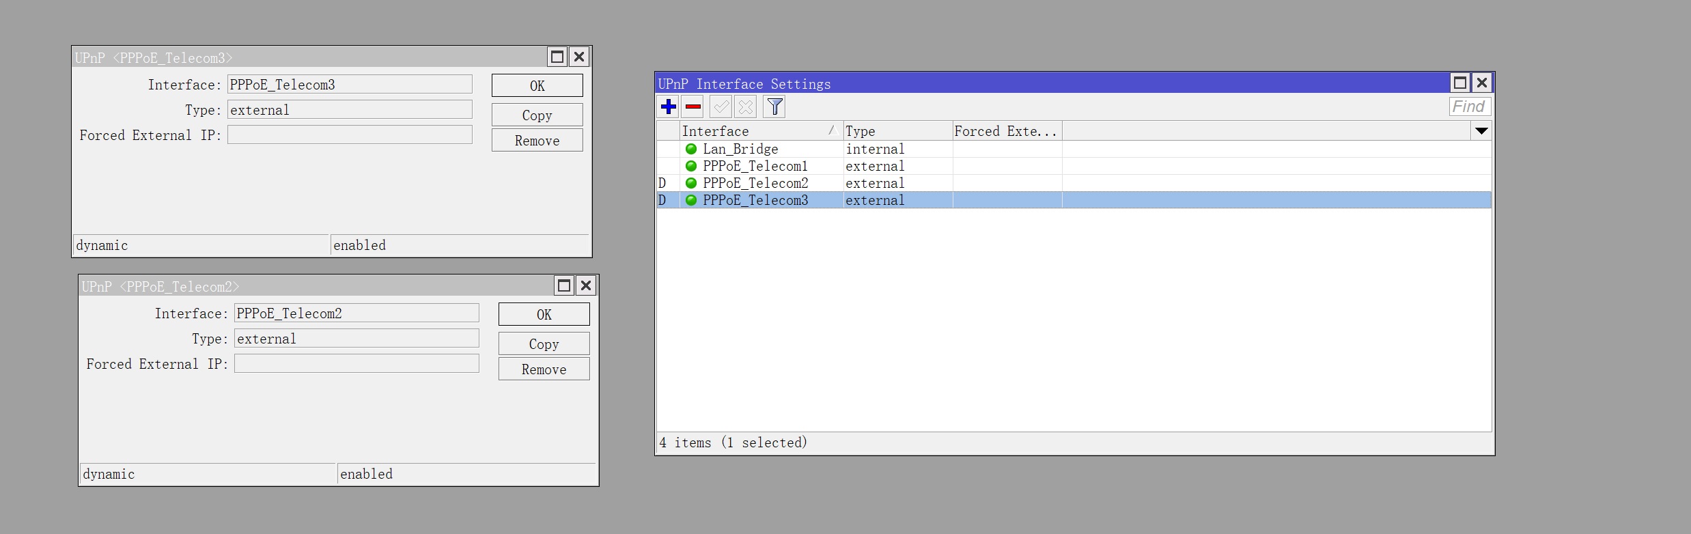Click Interface field in PPPoE_Telecom3 dialog
Viewport: 1691px width, 534px height.
coord(350,84)
